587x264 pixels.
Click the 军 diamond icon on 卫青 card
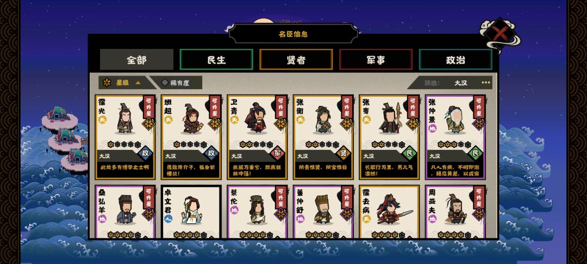click(x=277, y=153)
